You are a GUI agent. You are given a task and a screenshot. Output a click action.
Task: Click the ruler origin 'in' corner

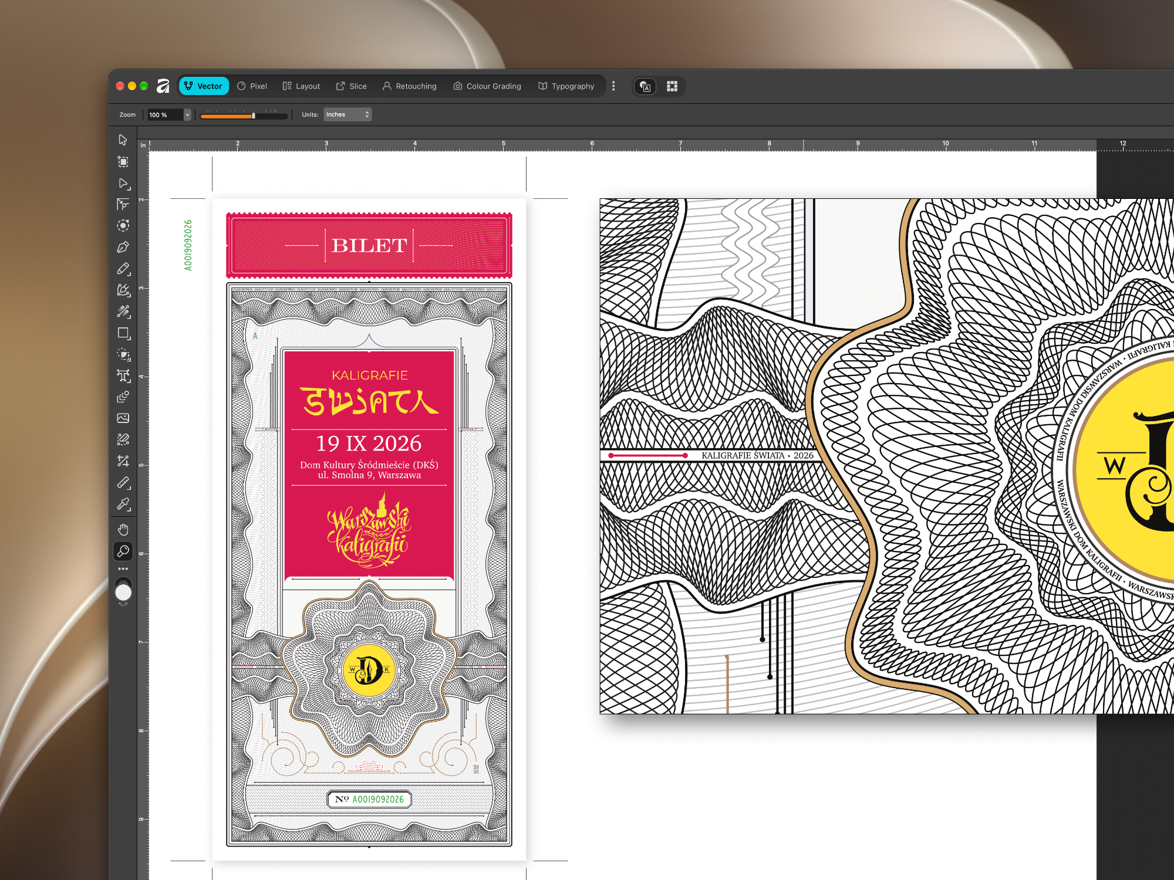pos(143,145)
